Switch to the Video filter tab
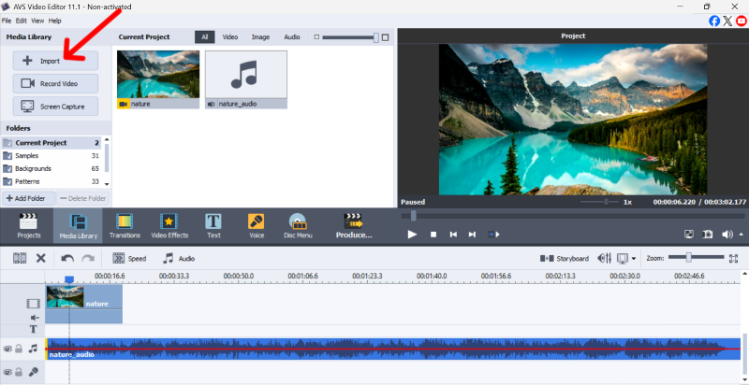This screenshot has width=749, height=385. coord(230,36)
